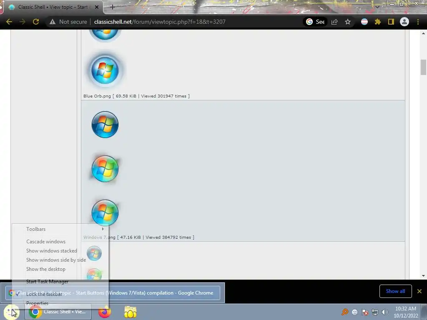Open the volume speaker icon
The width and height of the screenshot is (427, 320).
click(385, 312)
